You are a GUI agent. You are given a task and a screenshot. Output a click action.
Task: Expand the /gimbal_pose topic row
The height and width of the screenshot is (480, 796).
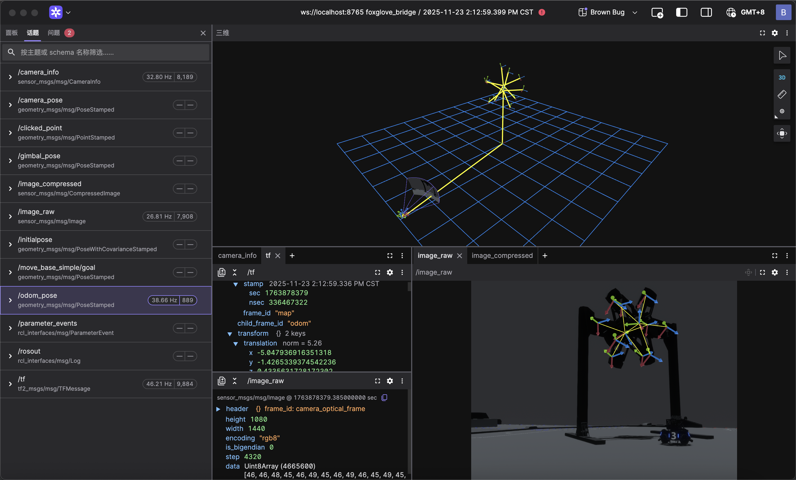tap(10, 161)
